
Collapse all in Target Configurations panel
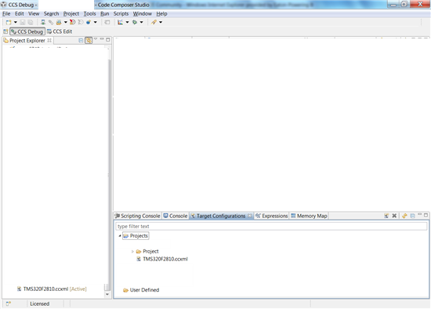coord(412,216)
